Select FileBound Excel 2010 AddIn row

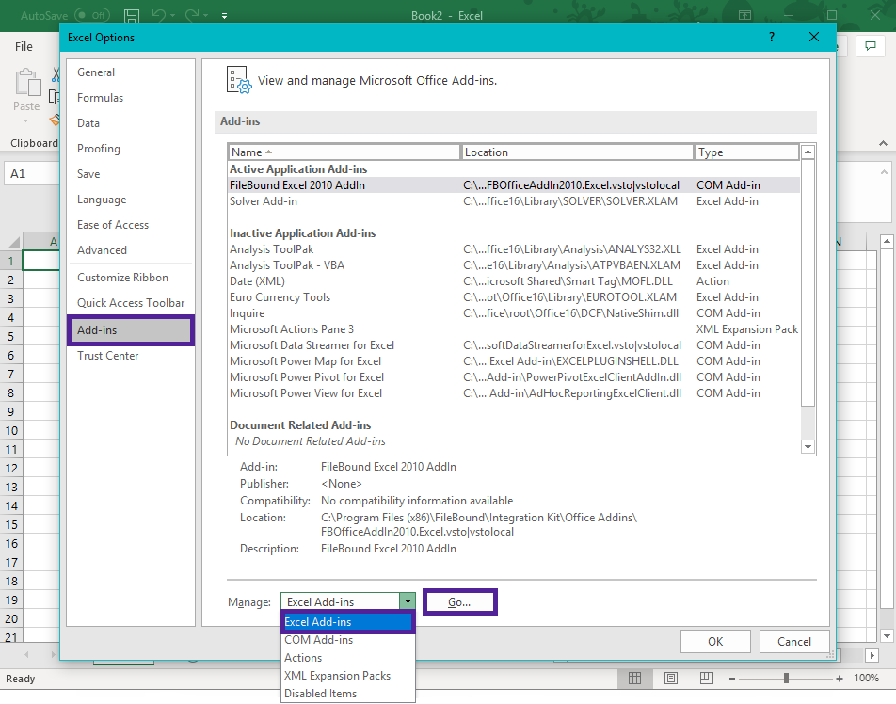pos(514,185)
